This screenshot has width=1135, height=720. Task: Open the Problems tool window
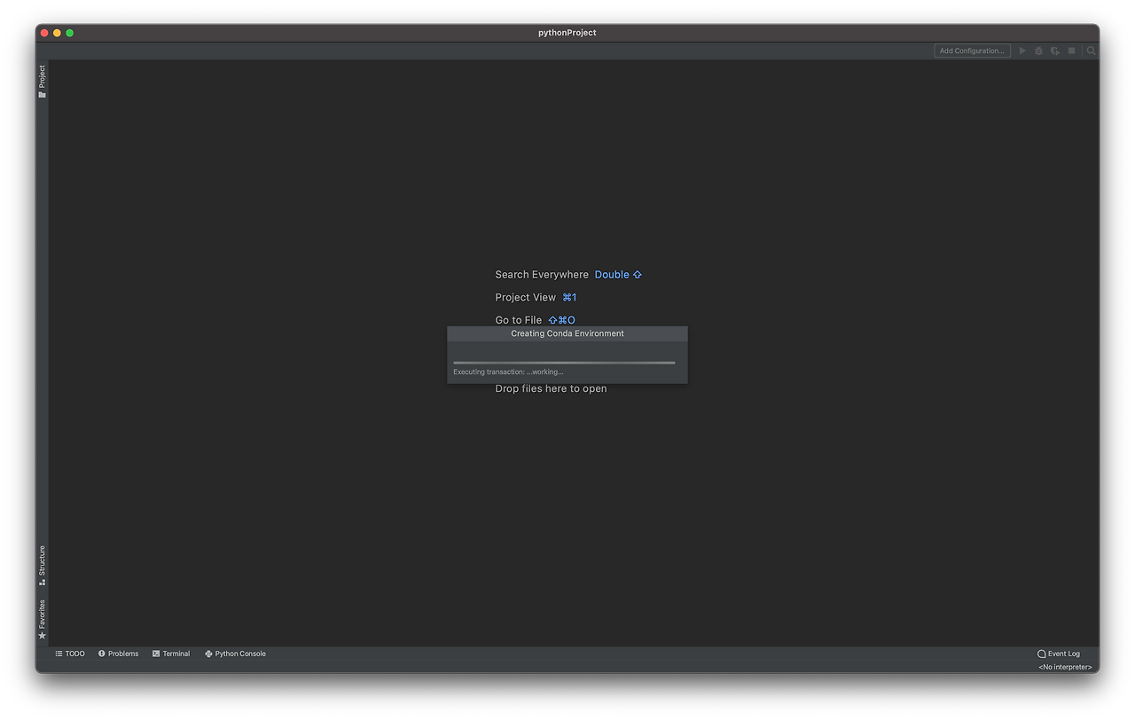pyautogui.click(x=118, y=653)
